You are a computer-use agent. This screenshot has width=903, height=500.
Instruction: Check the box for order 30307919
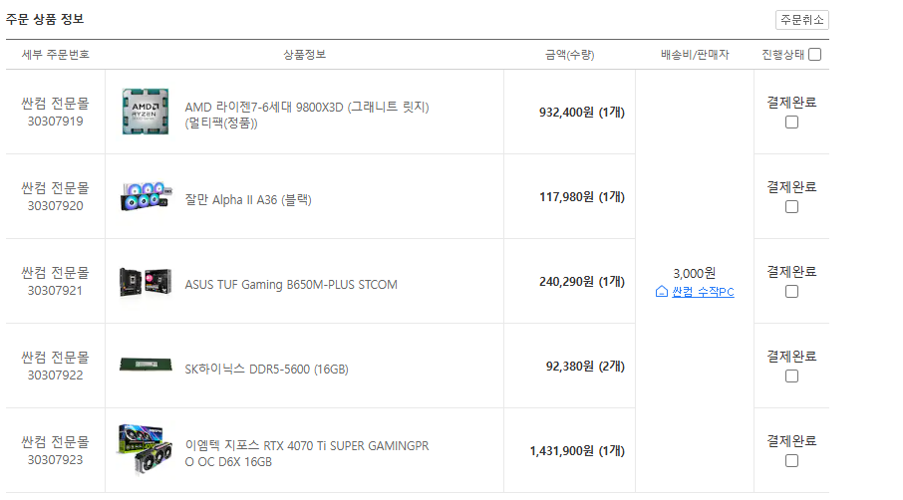tap(791, 122)
